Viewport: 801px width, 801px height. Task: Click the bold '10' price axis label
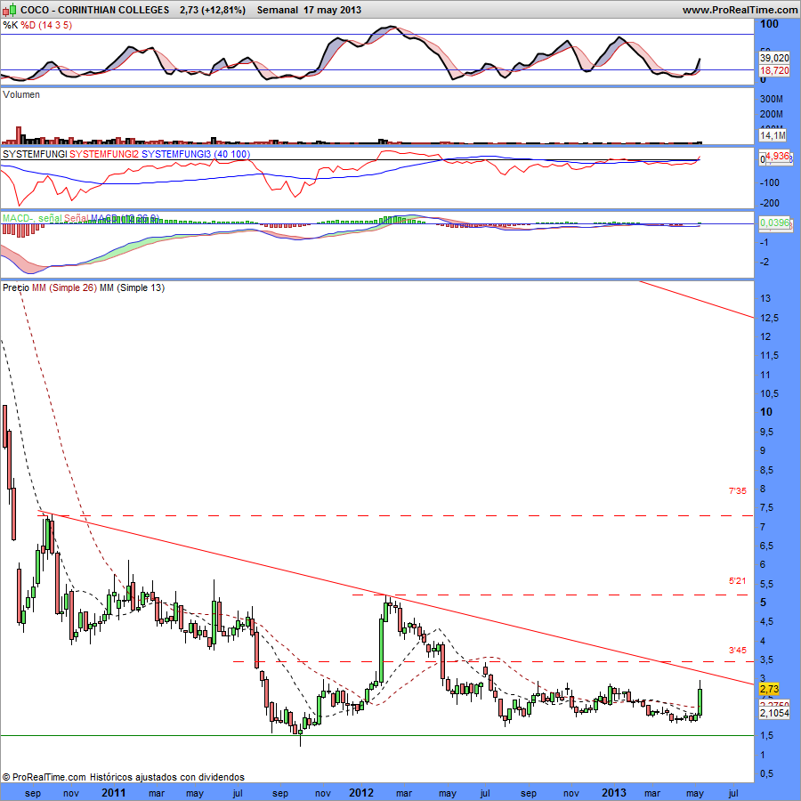click(x=766, y=412)
